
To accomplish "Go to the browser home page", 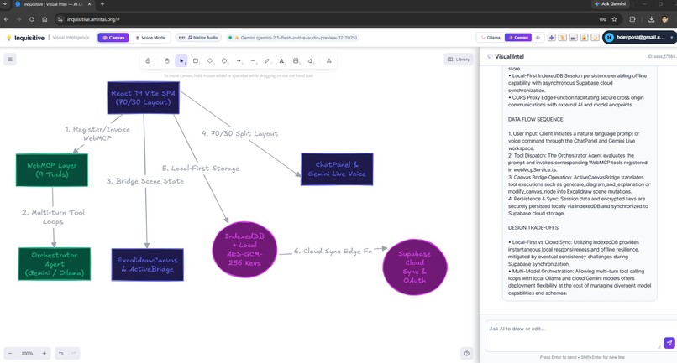I will (x=45, y=19).
